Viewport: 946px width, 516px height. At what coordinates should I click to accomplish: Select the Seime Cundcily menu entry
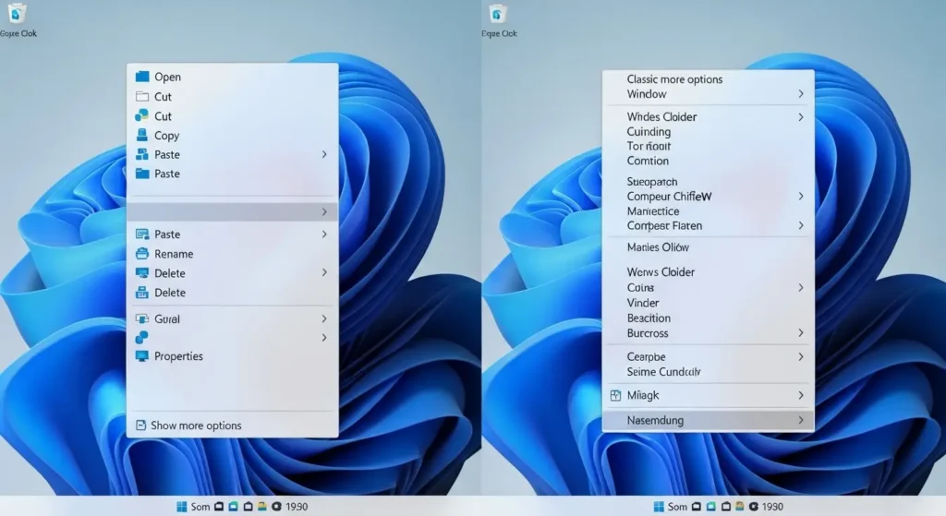pyautogui.click(x=708, y=372)
